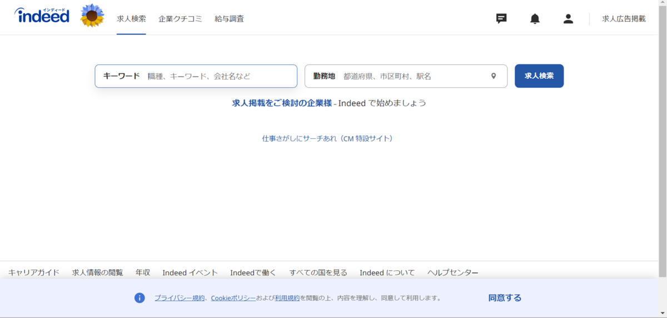This screenshot has height=318, width=667.
Task: Open the すべての国を見る footer link
Action: pyautogui.click(x=318, y=272)
